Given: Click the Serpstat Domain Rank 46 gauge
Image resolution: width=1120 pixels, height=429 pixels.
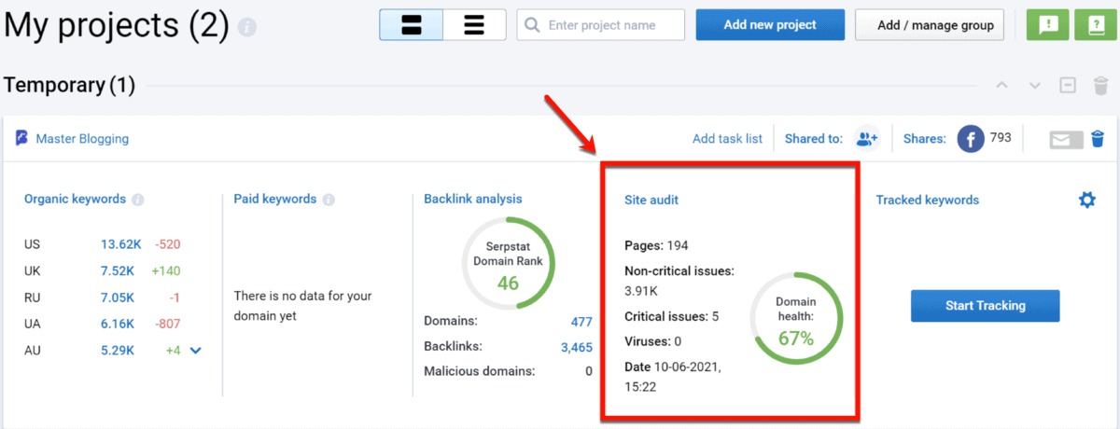Looking at the screenshot, I should (508, 263).
